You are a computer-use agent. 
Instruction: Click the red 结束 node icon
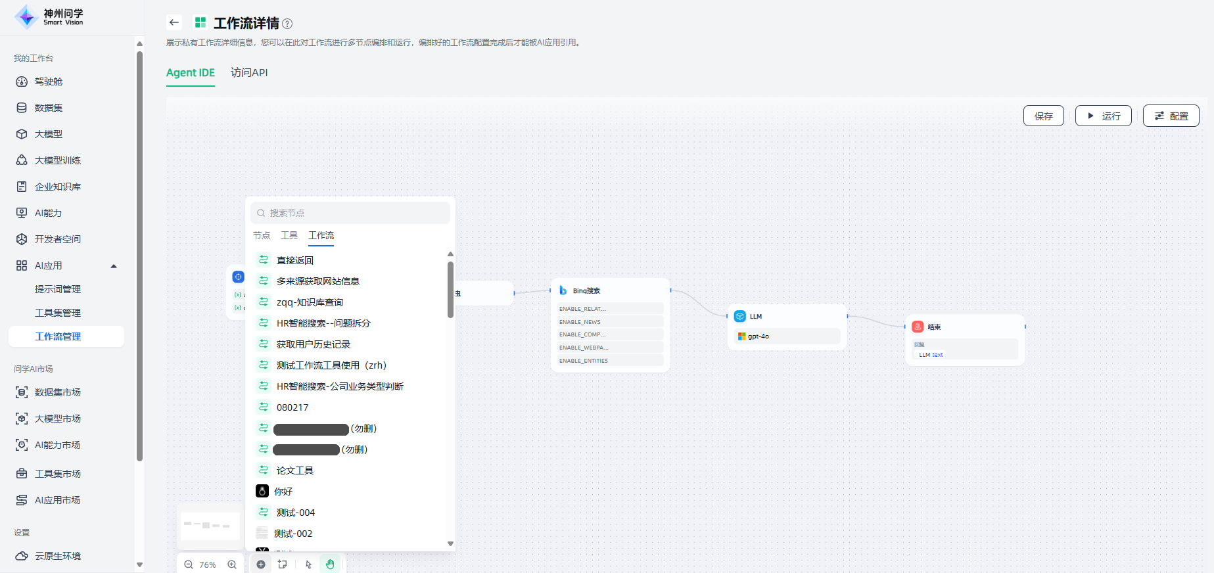[x=918, y=327]
